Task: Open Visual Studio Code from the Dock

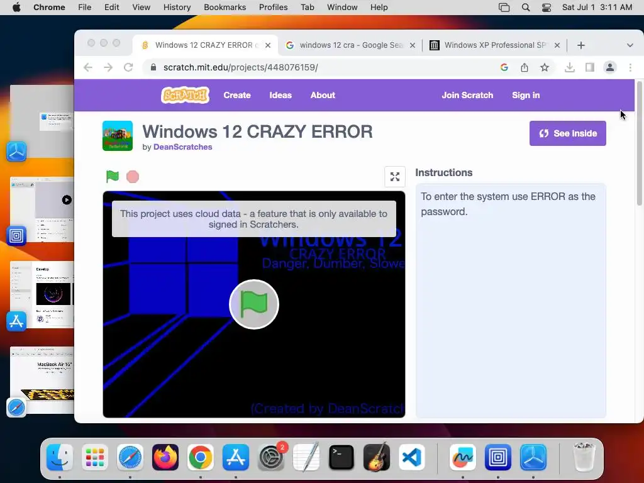Action: (x=411, y=457)
